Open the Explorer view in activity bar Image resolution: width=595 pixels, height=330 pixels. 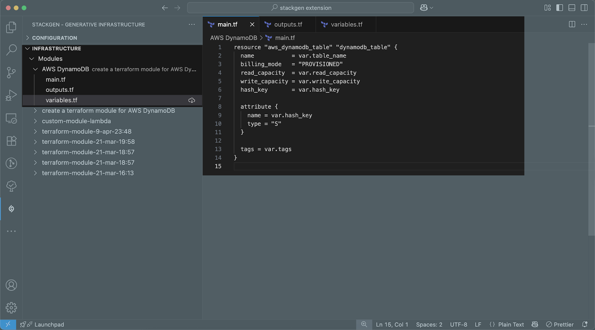[x=11, y=27]
